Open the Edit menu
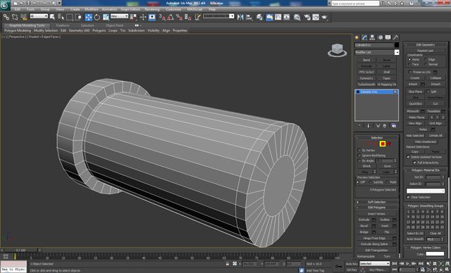This screenshot has width=451, height=273. (x=18, y=9)
